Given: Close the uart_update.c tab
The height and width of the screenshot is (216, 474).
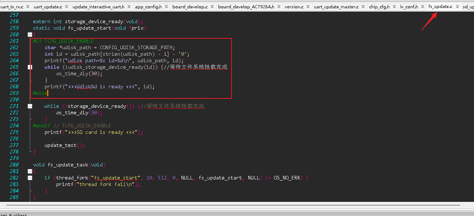Looking at the screenshot, I should [67, 7].
